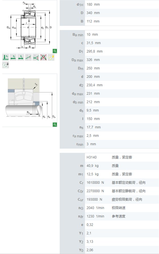Image resolution: width=159 pixels, height=254 pixels.
Task: Click the Da max symbol label
Action: 78,60
